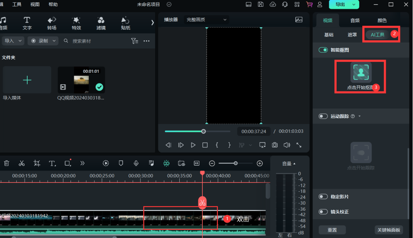The width and height of the screenshot is (413, 238).
Task: Toggle the 智能抠图 switch off
Action: click(x=323, y=50)
